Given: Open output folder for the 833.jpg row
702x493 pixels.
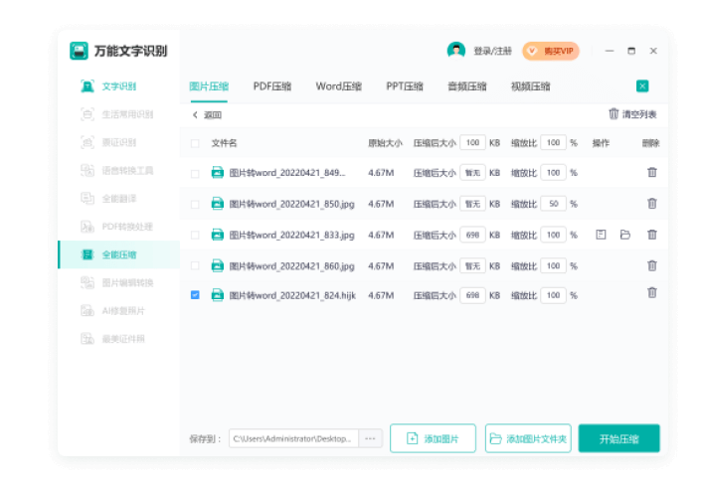Looking at the screenshot, I should tap(625, 235).
